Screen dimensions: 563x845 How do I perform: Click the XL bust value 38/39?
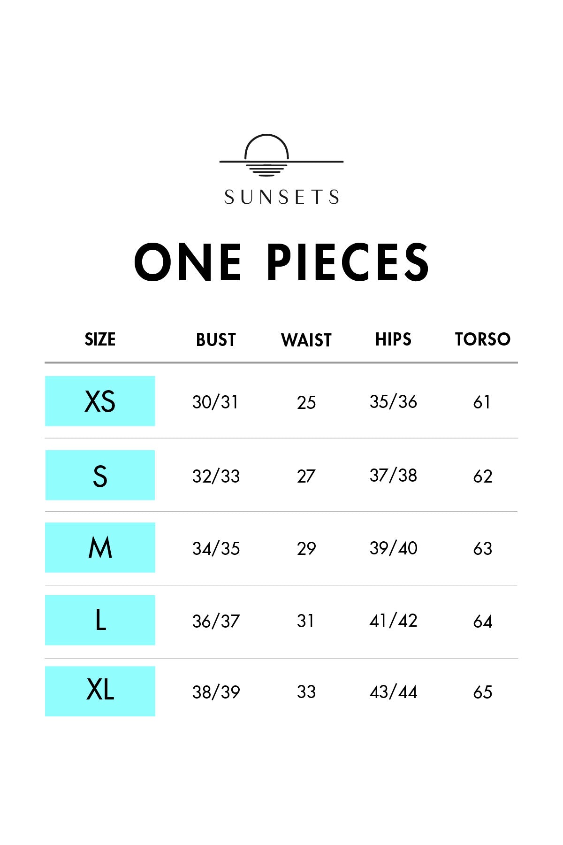pyautogui.click(x=216, y=692)
